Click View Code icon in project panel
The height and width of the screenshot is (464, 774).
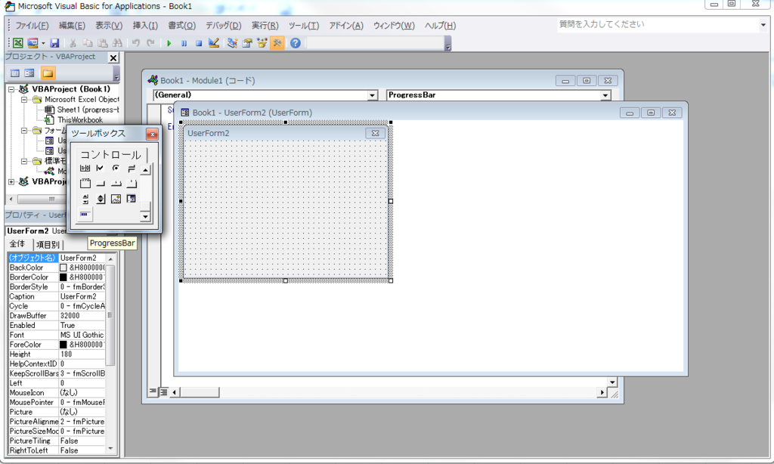[15, 73]
